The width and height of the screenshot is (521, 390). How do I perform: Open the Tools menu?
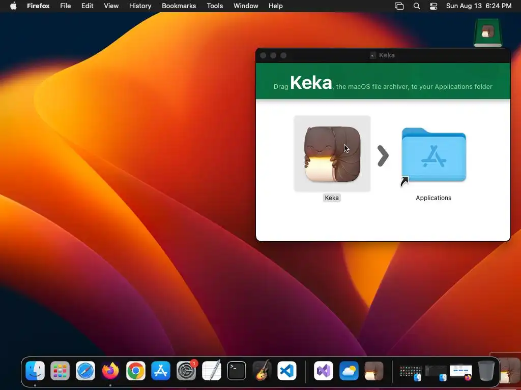pyautogui.click(x=215, y=6)
